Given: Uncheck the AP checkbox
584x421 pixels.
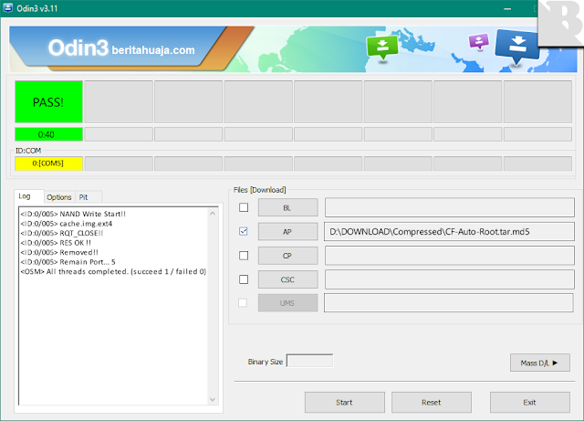Looking at the screenshot, I should (244, 231).
